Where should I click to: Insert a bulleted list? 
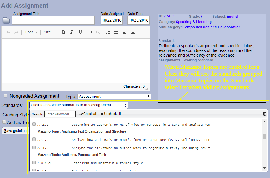117,32
